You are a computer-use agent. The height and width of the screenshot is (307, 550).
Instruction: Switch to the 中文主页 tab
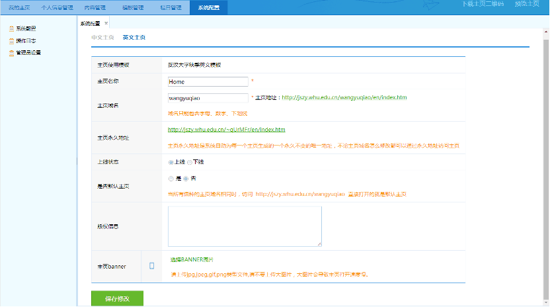pos(102,37)
